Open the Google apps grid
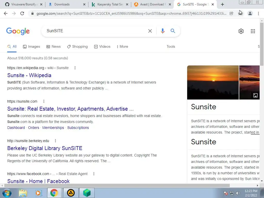 (253, 31)
